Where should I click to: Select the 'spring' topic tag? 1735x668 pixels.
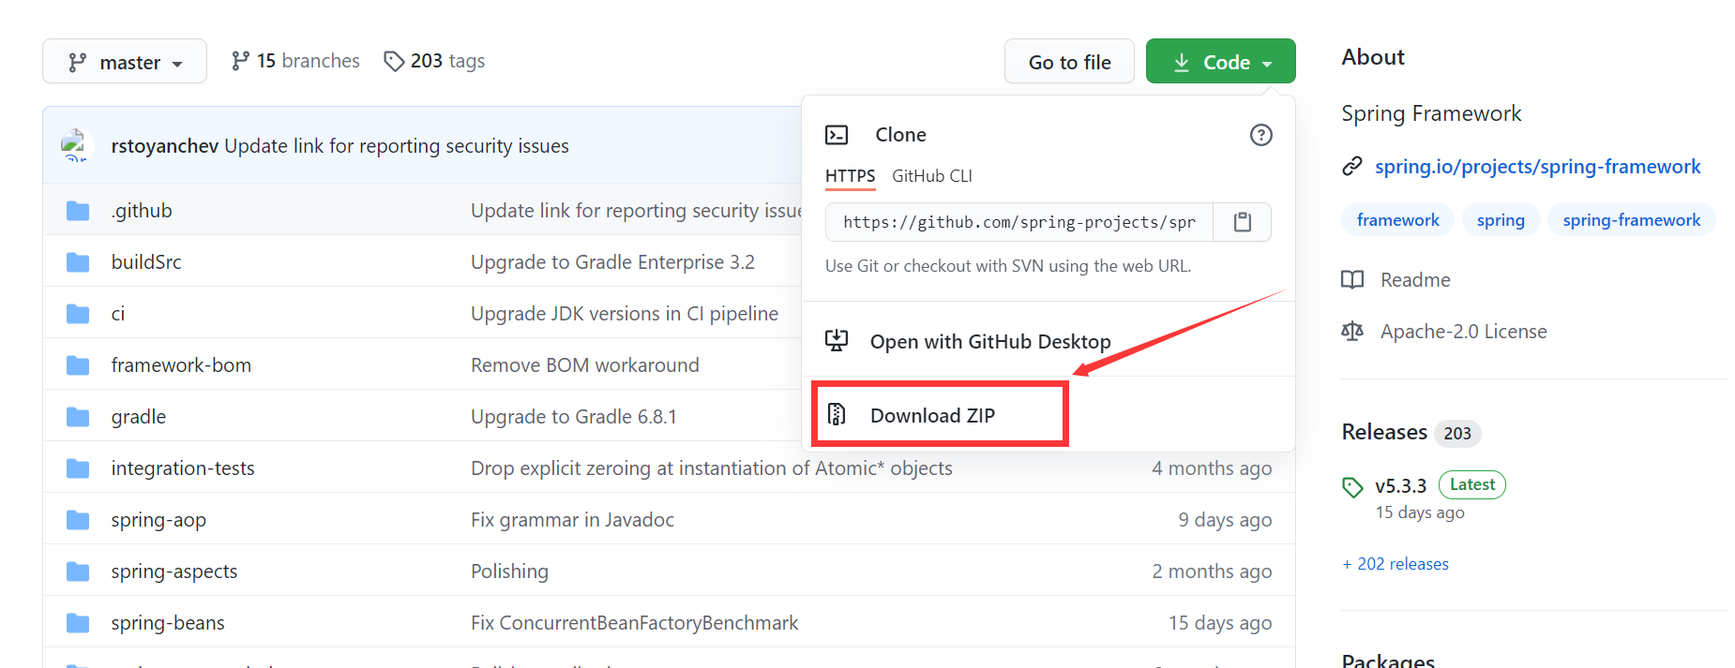pyautogui.click(x=1501, y=220)
